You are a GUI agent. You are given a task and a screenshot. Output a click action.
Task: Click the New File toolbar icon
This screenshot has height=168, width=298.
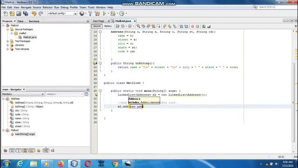(6, 14)
